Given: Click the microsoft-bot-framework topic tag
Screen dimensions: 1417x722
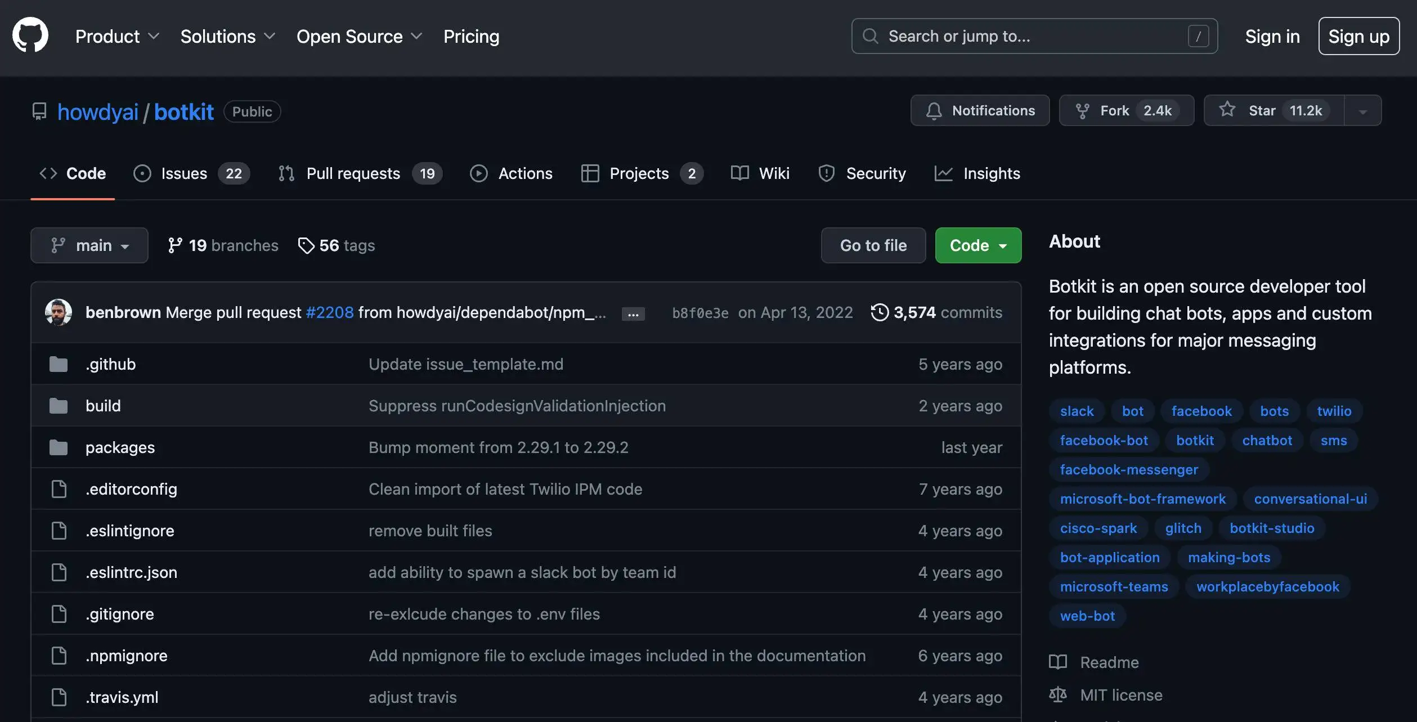Looking at the screenshot, I should pos(1143,499).
